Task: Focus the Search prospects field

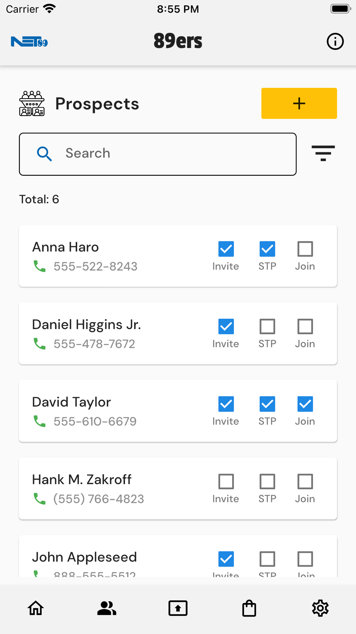Action: tap(158, 154)
